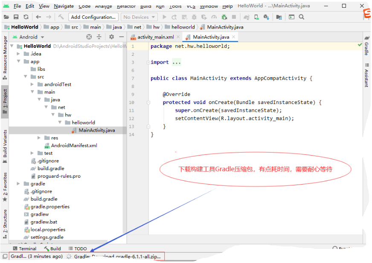Close the activity_main.xml tab
The height and width of the screenshot is (263, 372).
pyautogui.click(x=178, y=37)
